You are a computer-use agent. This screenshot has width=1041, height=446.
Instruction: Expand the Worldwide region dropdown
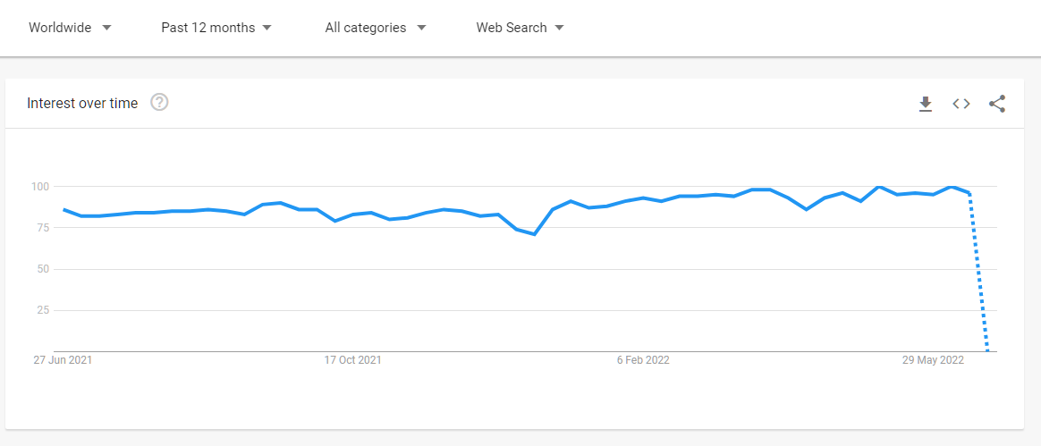[71, 28]
